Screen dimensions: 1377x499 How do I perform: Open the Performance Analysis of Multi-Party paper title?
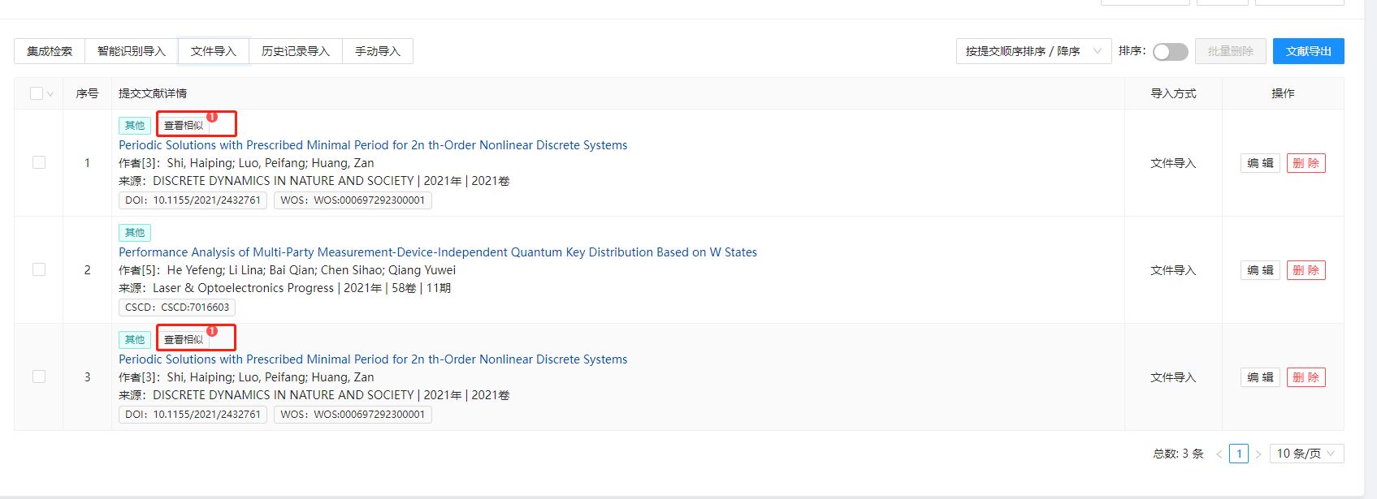437,252
